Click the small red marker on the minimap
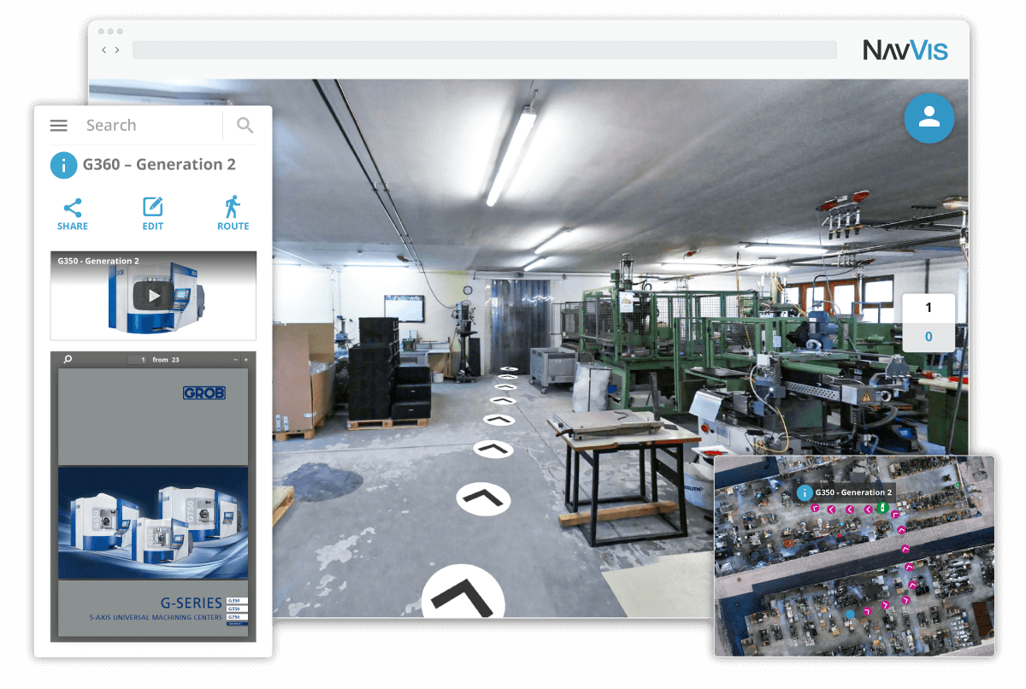The image size is (1026, 689). click(840, 535)
